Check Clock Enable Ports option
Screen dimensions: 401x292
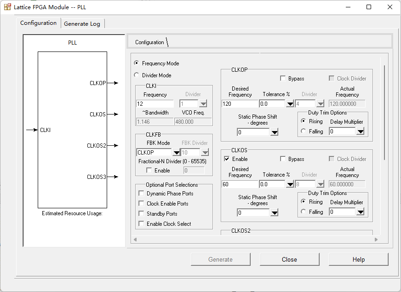141,203
